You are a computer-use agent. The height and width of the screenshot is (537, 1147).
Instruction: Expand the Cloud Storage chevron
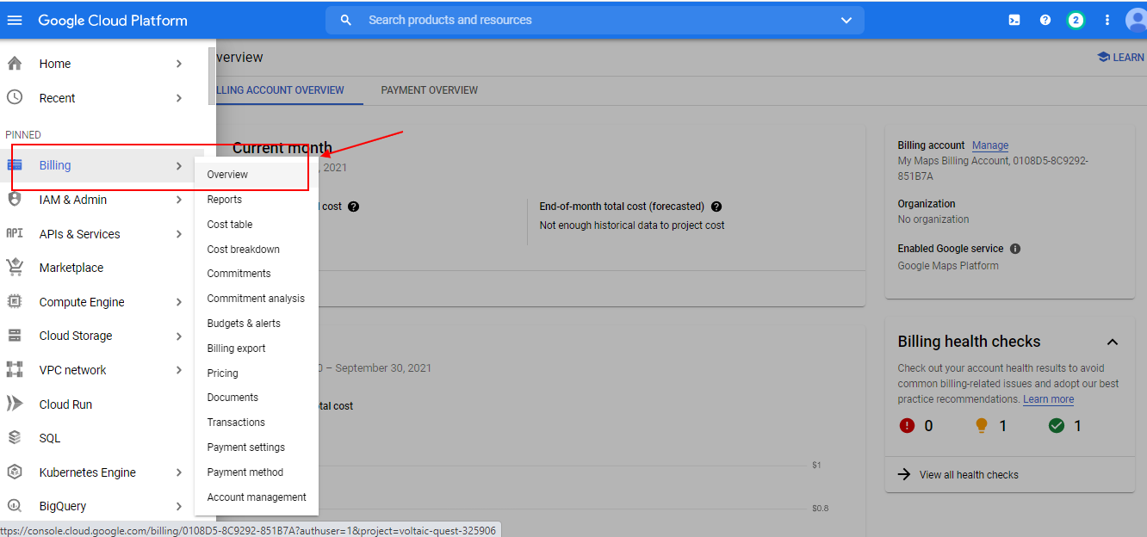coord(179,336)
